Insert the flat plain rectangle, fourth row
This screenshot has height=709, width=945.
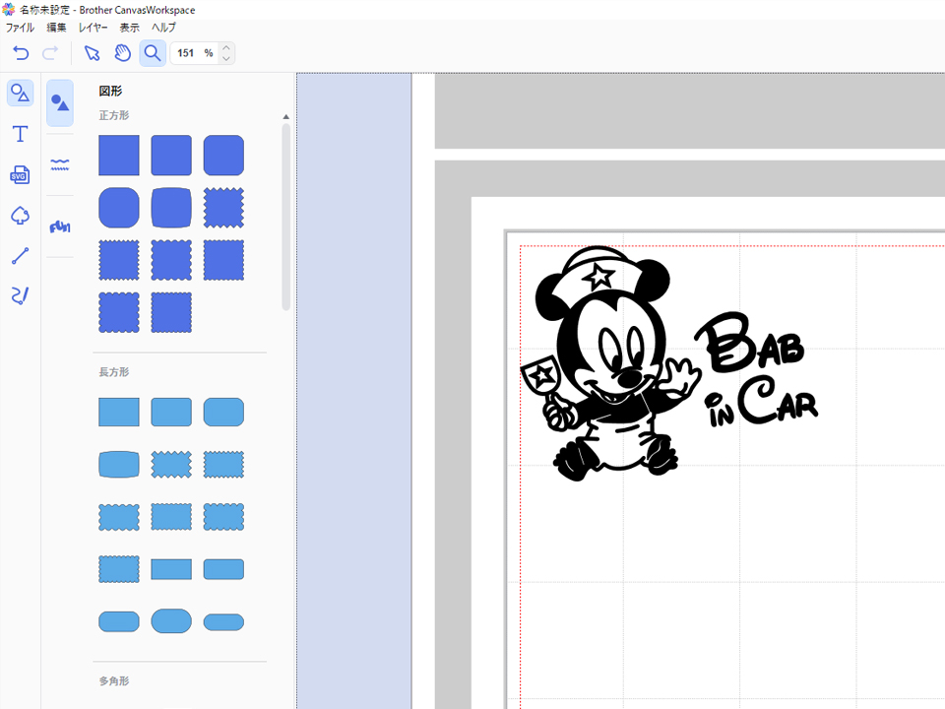coord(171,569)
